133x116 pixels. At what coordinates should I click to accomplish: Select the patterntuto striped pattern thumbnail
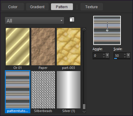click(x=18, y=90)
